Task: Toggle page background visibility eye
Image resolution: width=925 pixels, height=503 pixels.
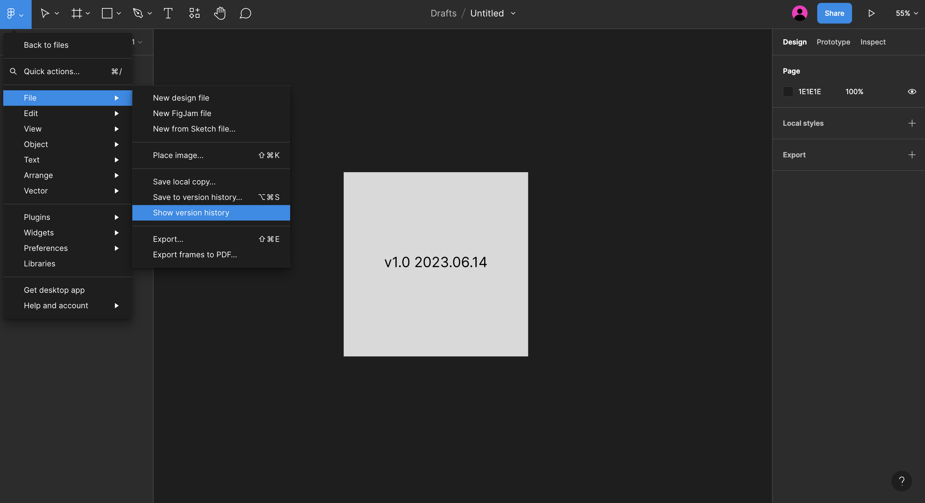Action: [x=912, y=92]
